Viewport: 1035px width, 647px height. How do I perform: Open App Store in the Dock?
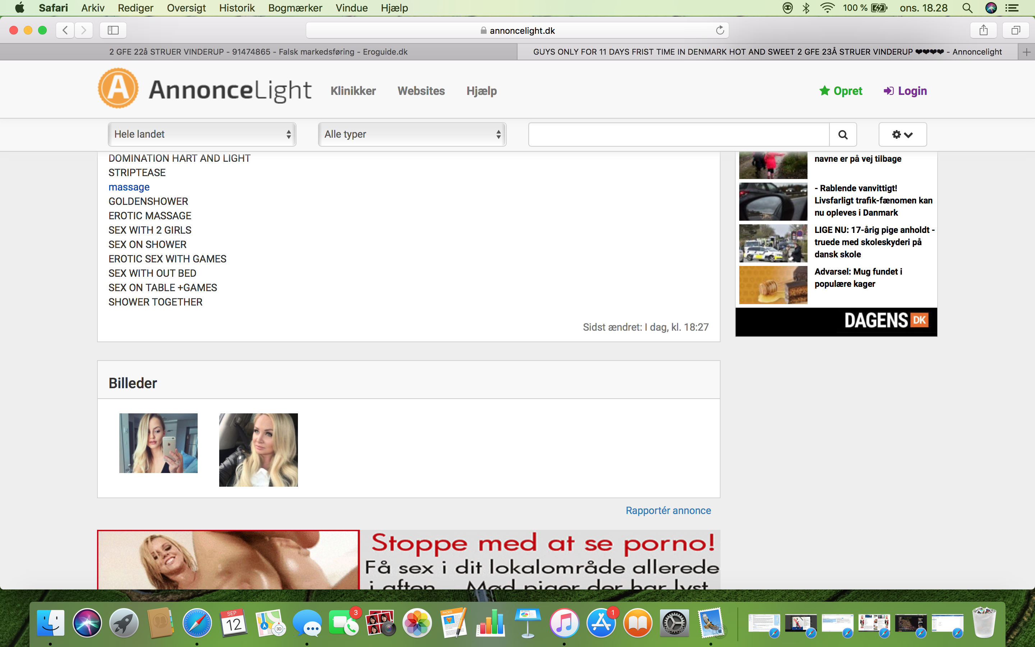(x=601, y=623)
